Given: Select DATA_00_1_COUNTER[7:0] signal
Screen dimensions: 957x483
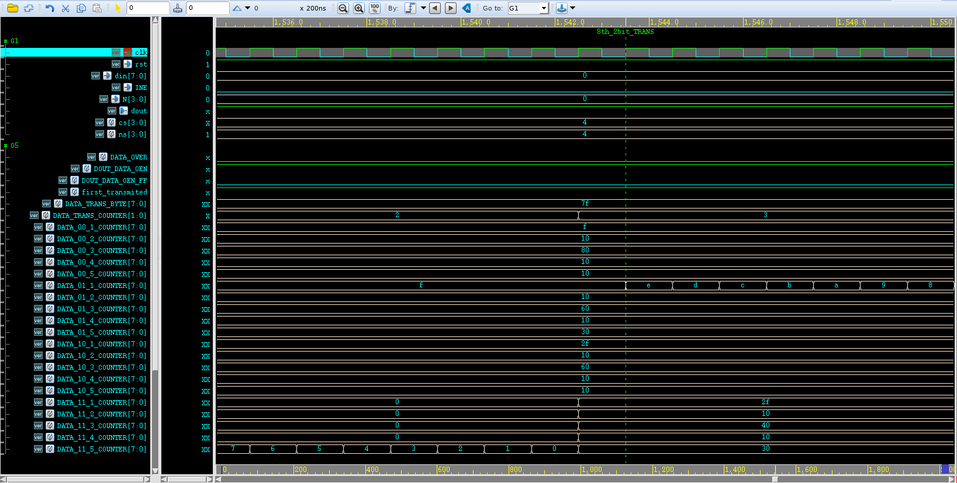Looking at the screenshot, I should click(x=102, y=227).
